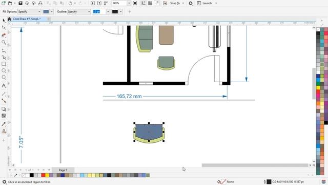This screenshot has height=185, width=328.
Task: Select the Page 1 tab
Action: 63,170
